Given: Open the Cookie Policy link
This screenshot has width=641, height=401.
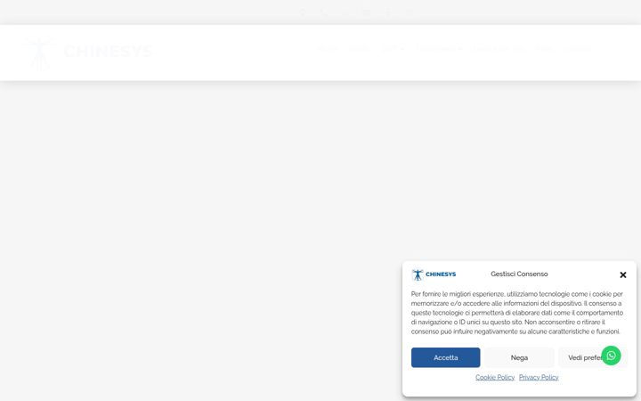Looking at the screenshot, I should 495,377.
